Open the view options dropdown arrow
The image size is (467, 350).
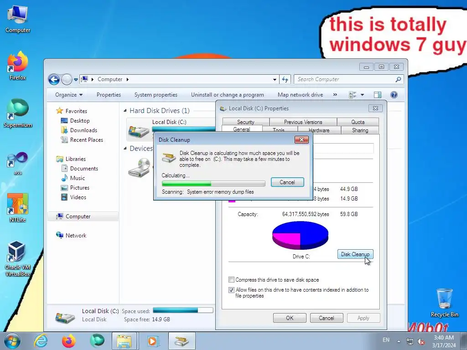point(363,95)
